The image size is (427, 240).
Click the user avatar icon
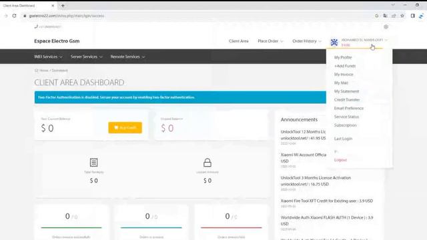(334, 42)
